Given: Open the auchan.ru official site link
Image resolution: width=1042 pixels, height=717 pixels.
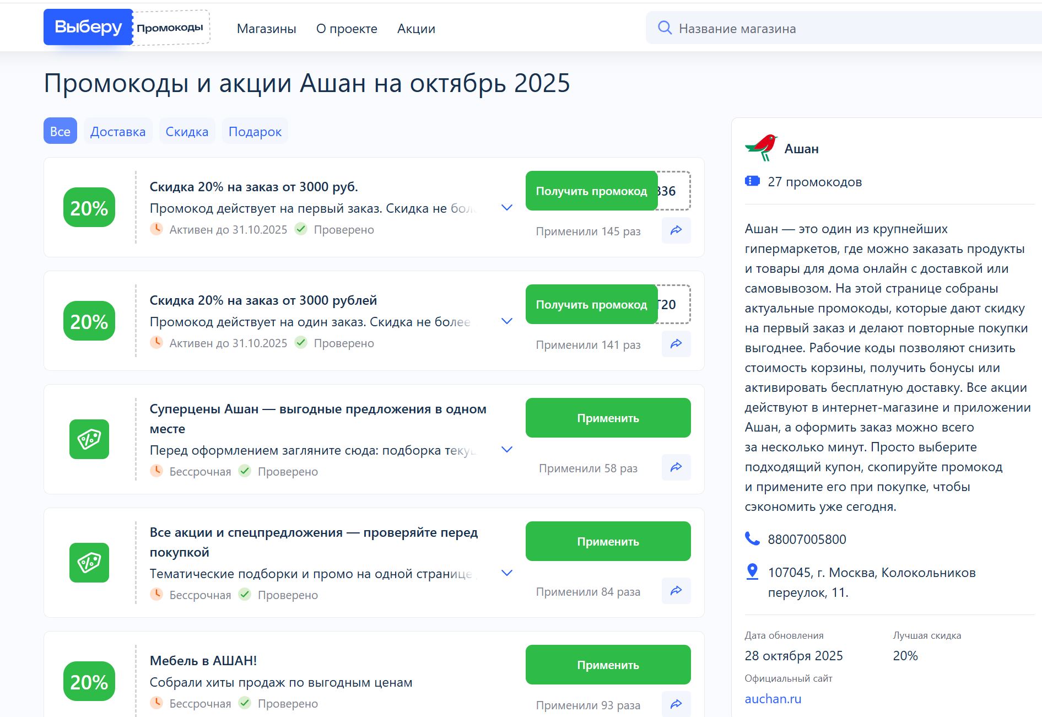Looking at the screenshot, I should tap(773, 699).
